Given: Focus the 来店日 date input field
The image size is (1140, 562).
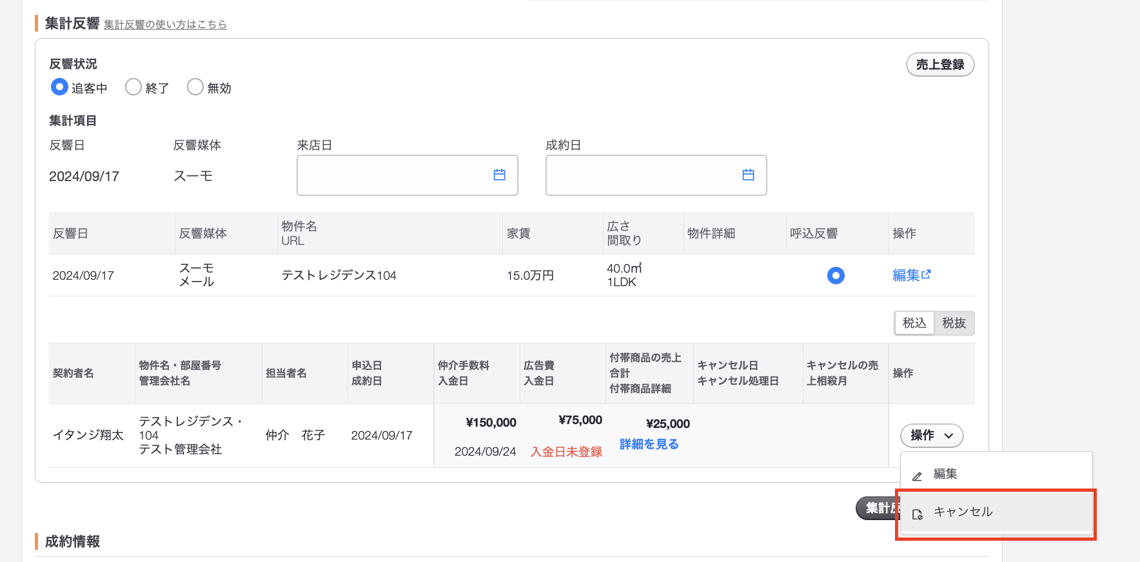Looking at the screenshot, I should click(x=408, y=175).
